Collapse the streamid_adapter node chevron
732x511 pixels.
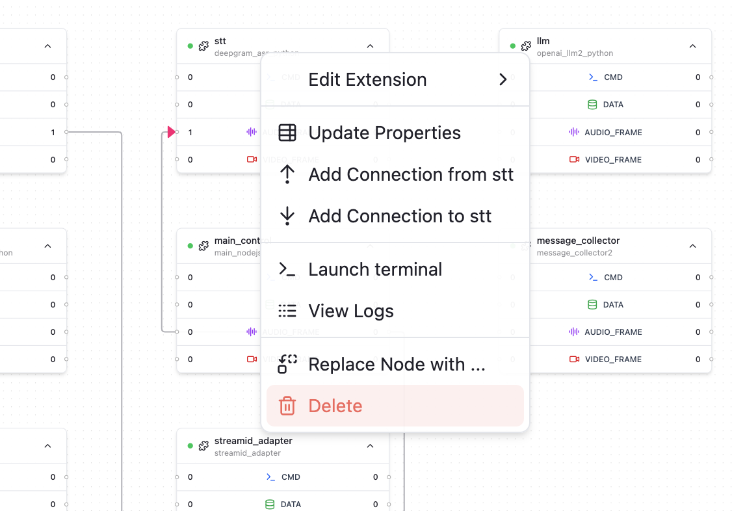(x=370, y=446)
